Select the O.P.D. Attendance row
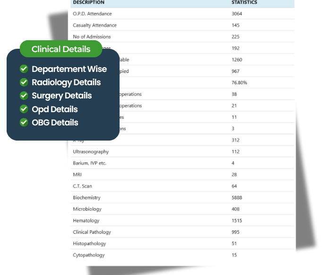This screenshot has height=275, width=326. (x=182, y=14)
